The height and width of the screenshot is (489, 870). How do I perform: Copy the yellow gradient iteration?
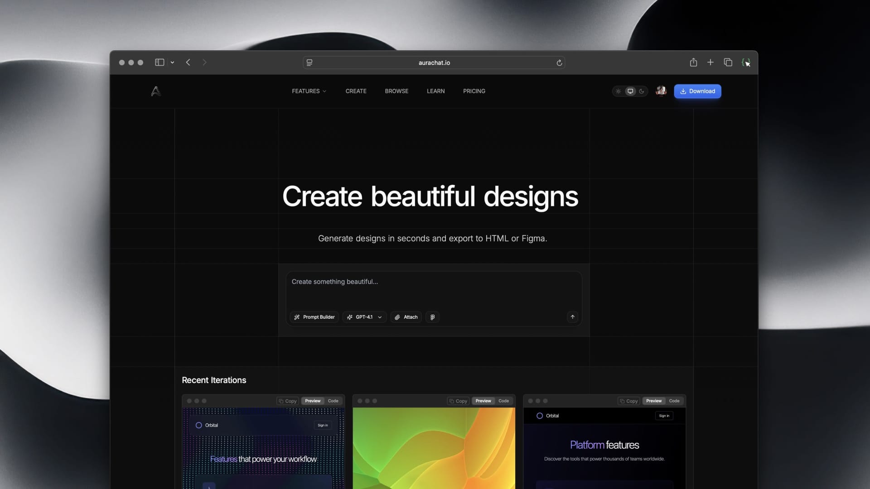pos(458,401)
